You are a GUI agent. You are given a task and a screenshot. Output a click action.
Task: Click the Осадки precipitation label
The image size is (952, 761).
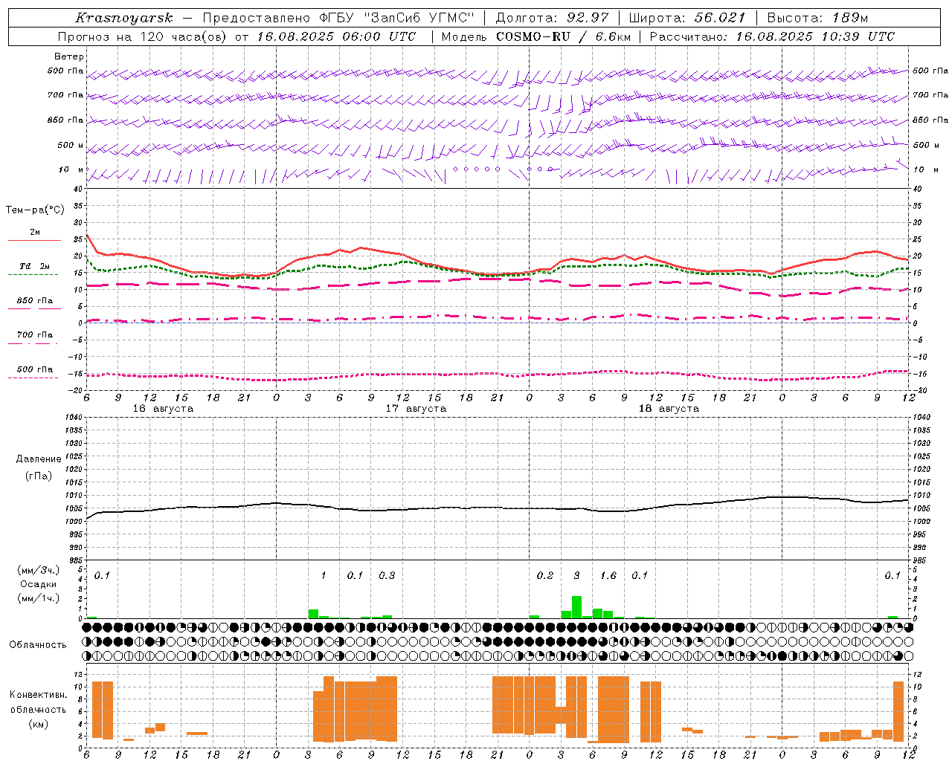point(38,584)
